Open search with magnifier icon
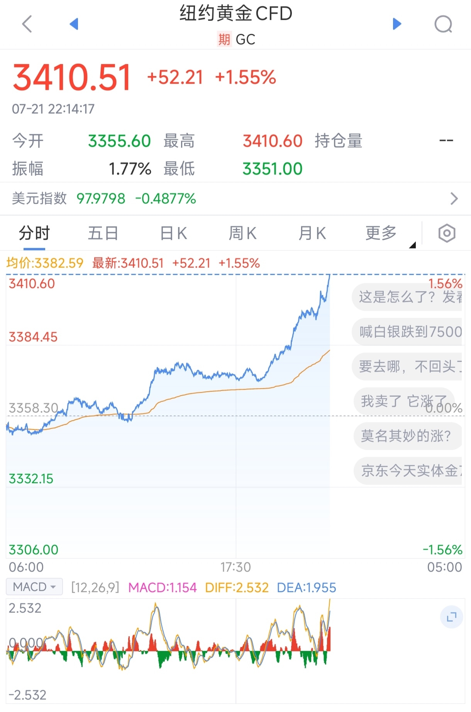This screenshot has height=712, width=471. [443, 24]
